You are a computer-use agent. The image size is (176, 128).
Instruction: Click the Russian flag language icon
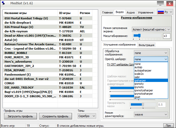pos(161,12)
